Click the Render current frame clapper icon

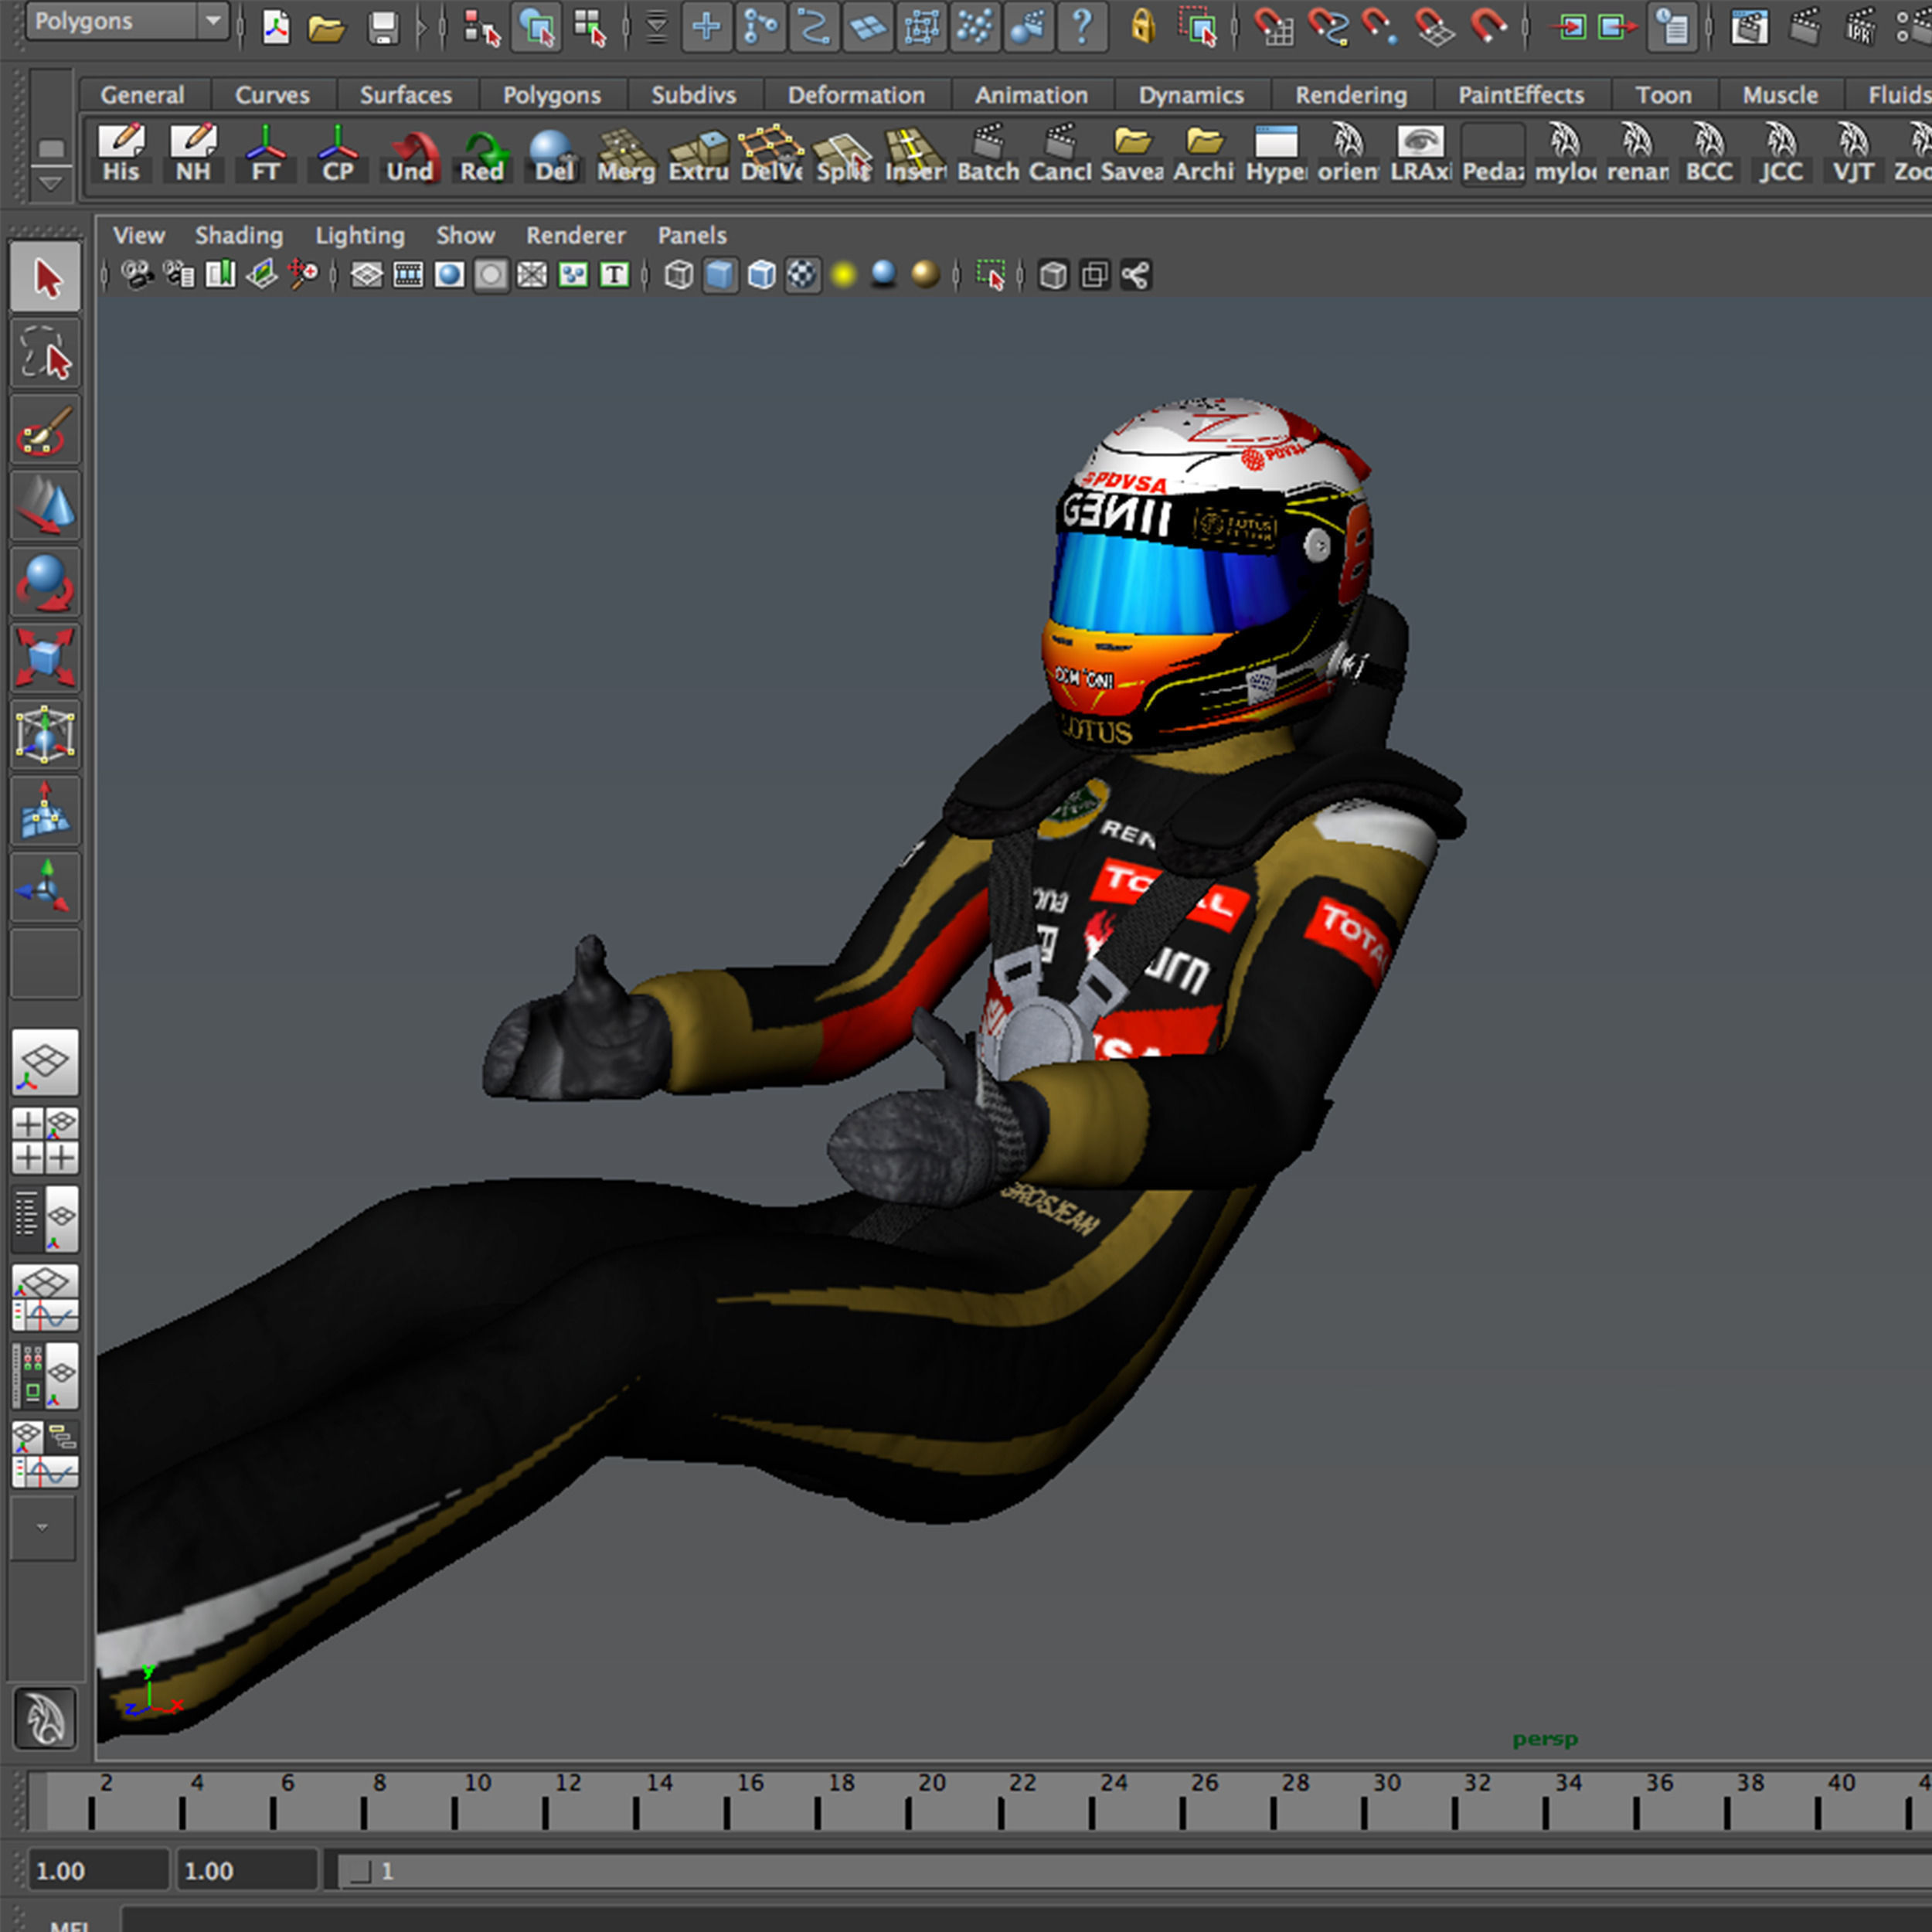point(1804,27)
